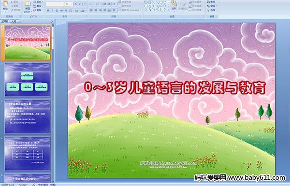Toggle Italic formatting button
The width and height of the screenshot is (290, 186).
pos(52,11)
